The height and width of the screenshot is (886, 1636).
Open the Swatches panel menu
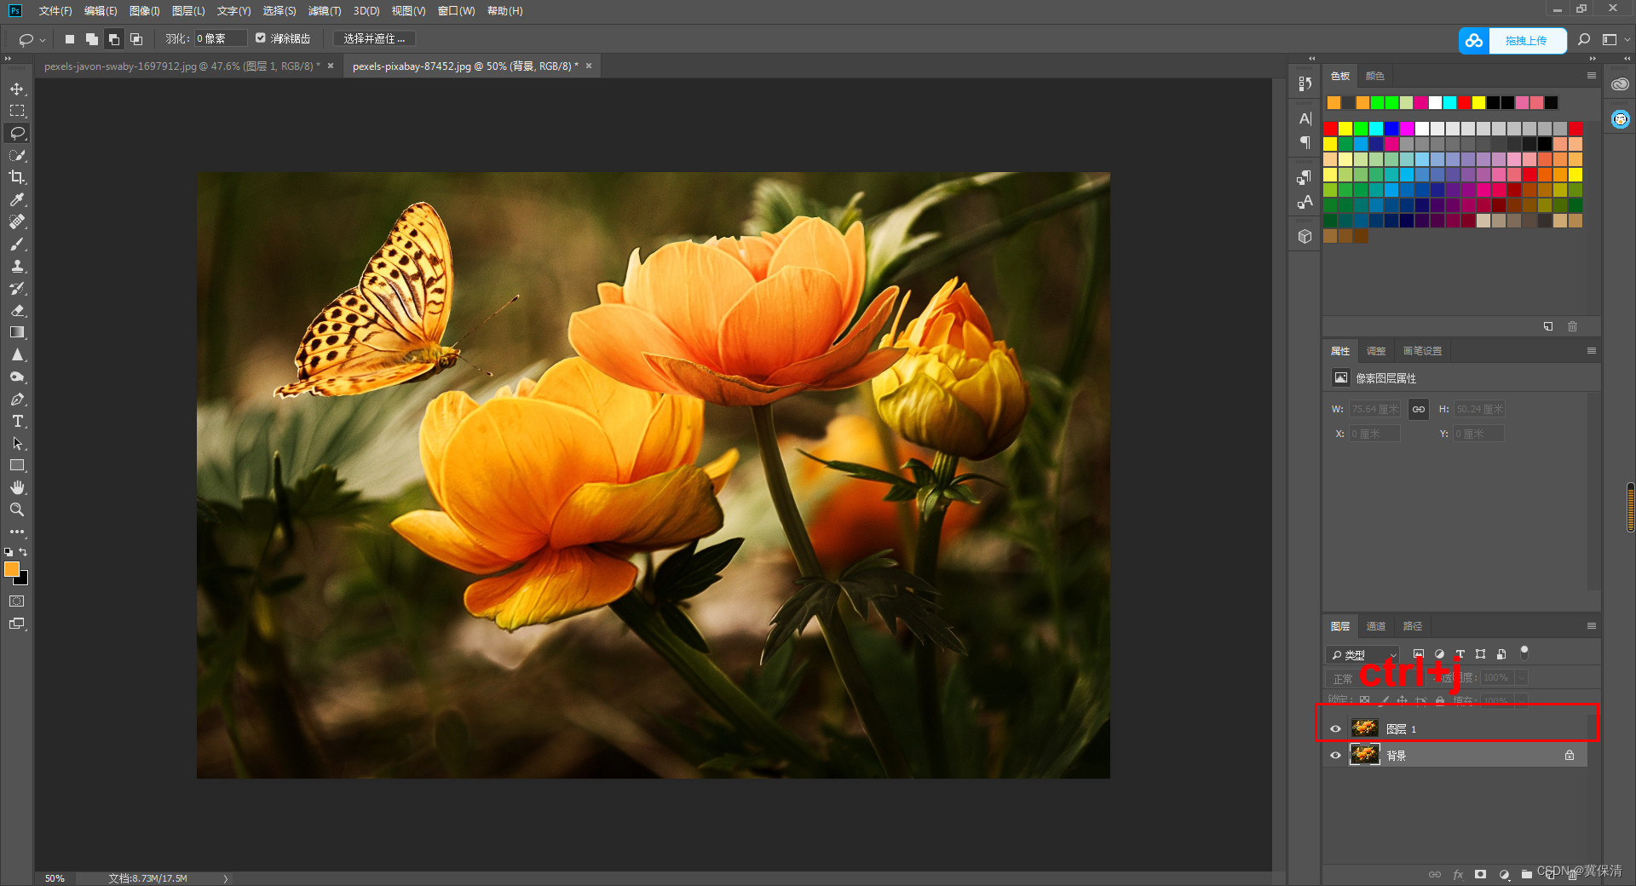(x=1591, y=76)
